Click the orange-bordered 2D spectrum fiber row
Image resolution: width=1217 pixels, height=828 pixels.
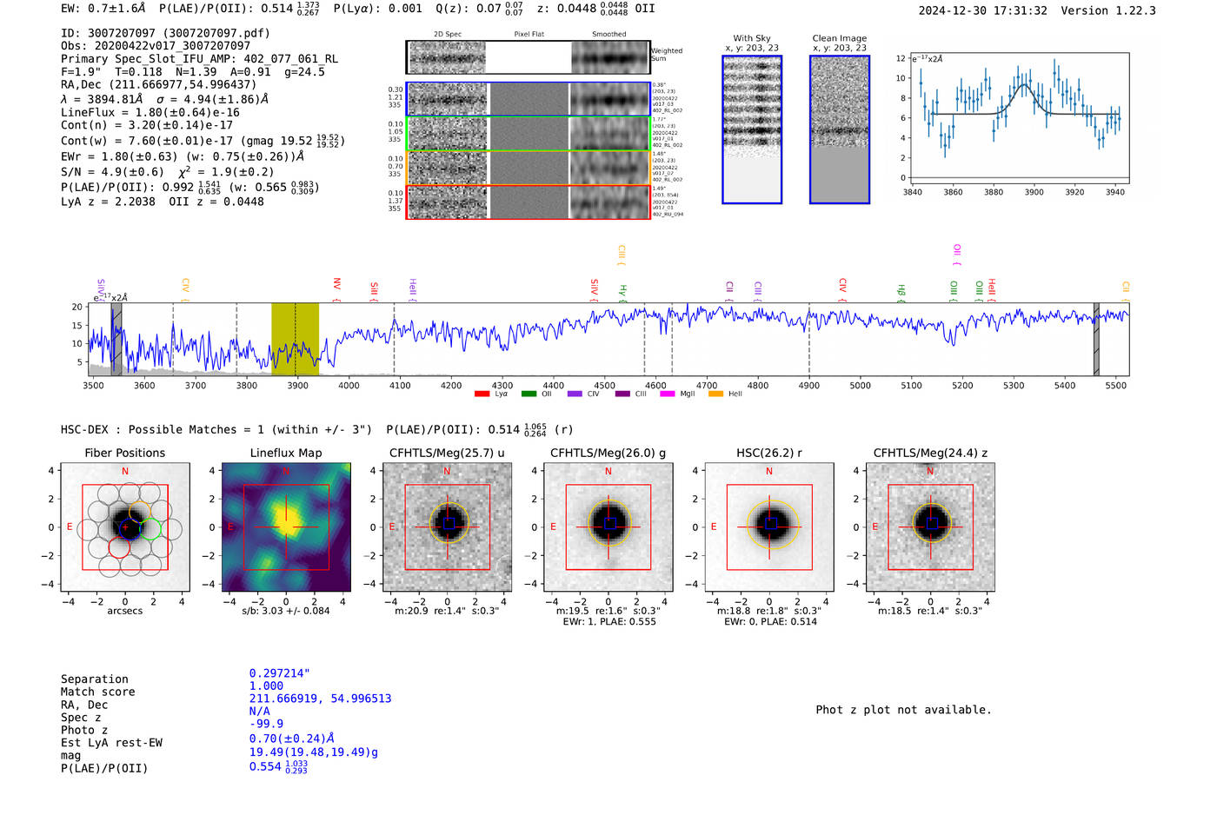click(528, 168)
